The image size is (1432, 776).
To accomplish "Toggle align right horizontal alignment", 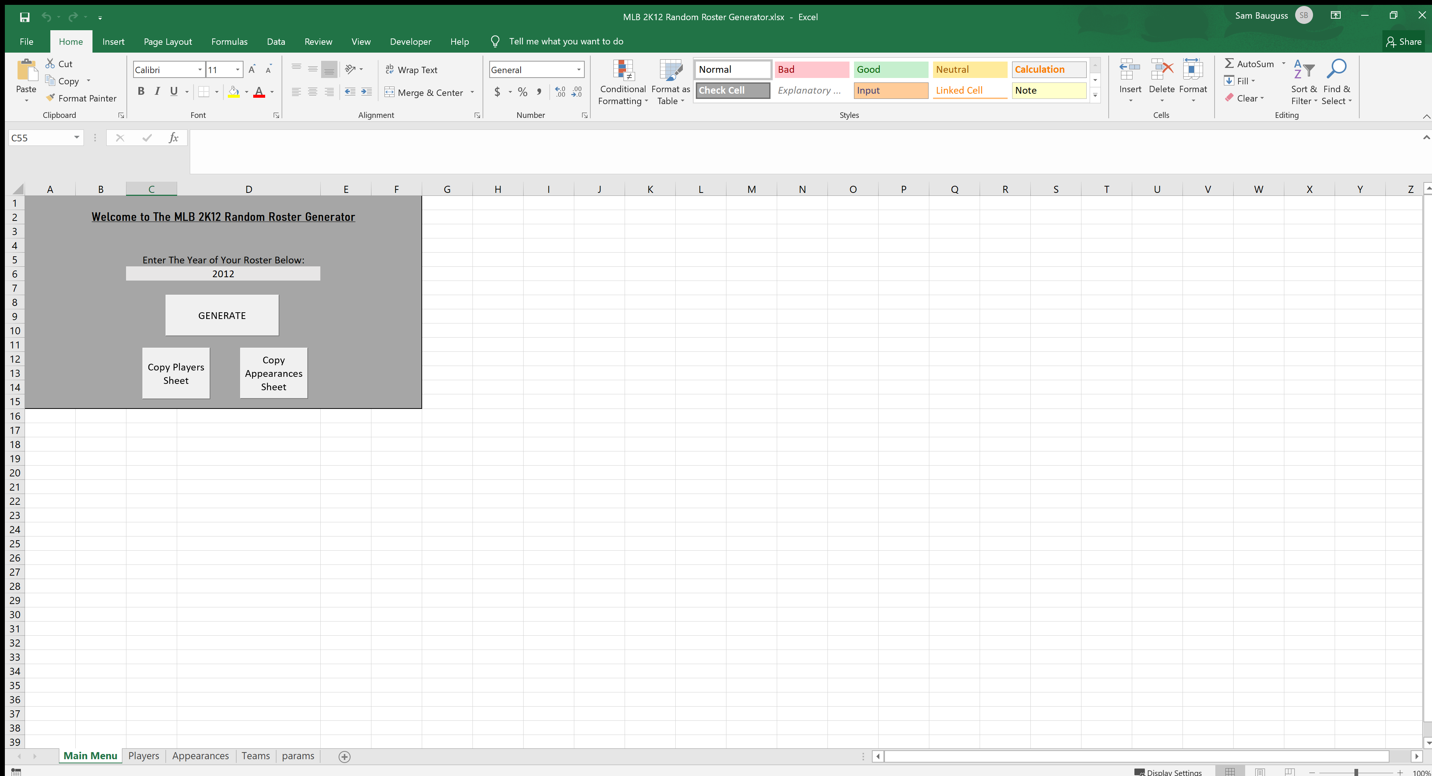I will [x=329, y=92].
